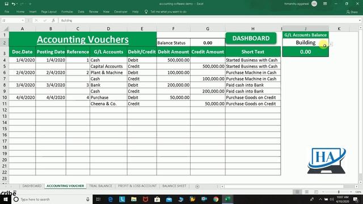Open Google Chrome from taskbar

[x=216, y=199]
